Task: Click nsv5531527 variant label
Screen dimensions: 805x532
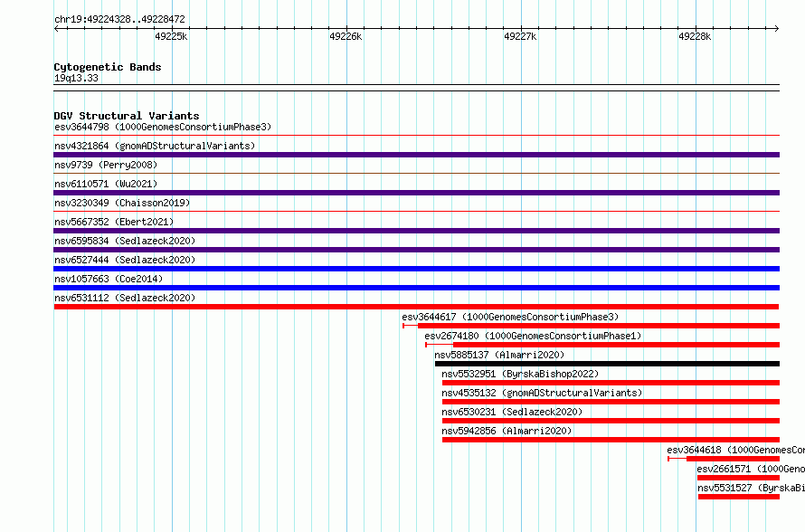Action: click(x=751, y=488)
